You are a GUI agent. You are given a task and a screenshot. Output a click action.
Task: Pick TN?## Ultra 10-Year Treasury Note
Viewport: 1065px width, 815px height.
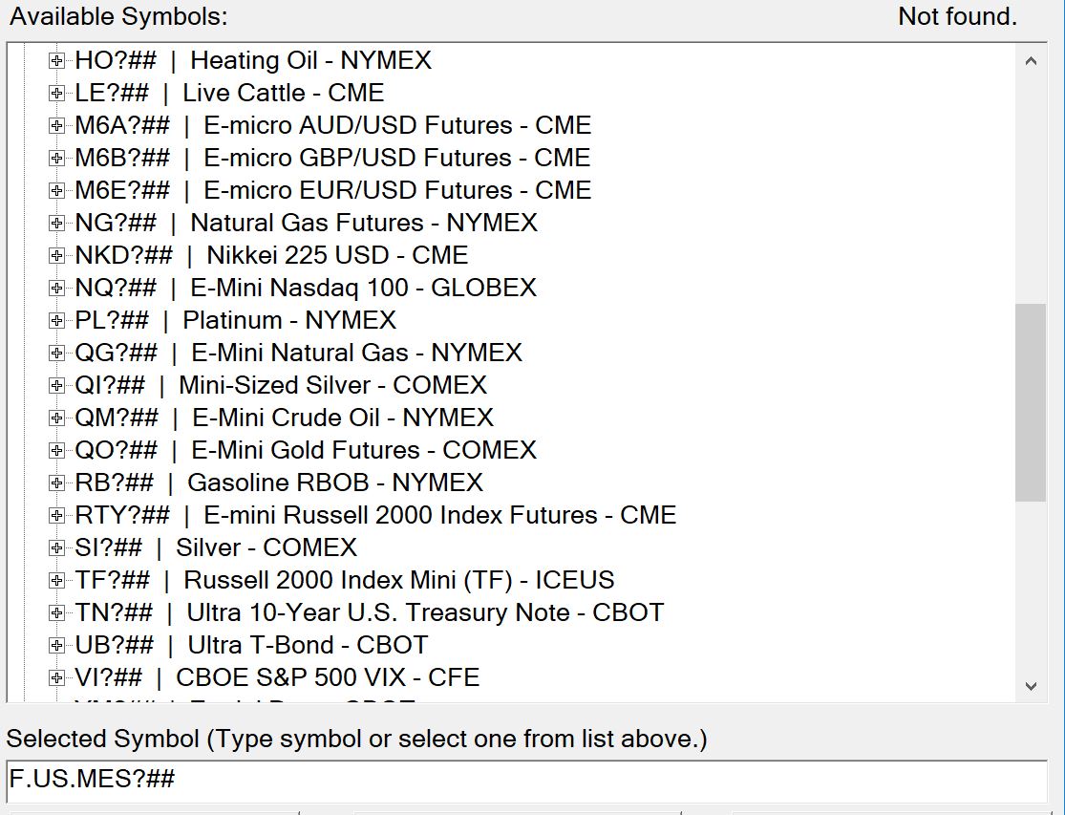coord(369,613)
